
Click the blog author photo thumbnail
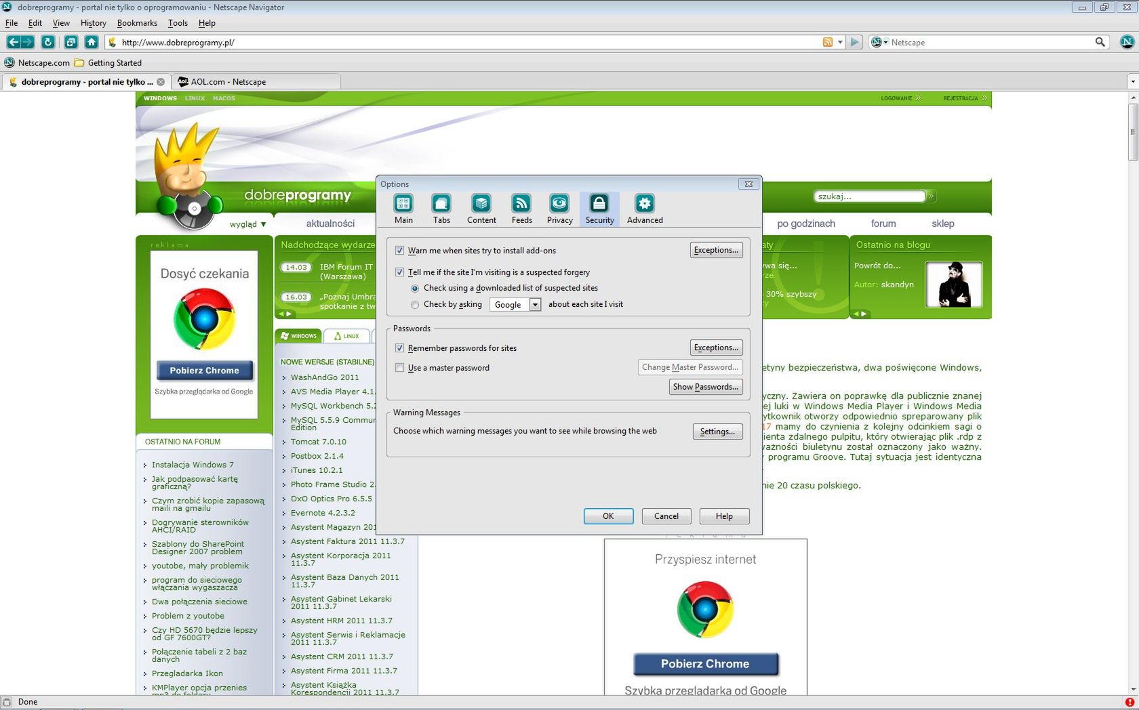coord(954,285)
